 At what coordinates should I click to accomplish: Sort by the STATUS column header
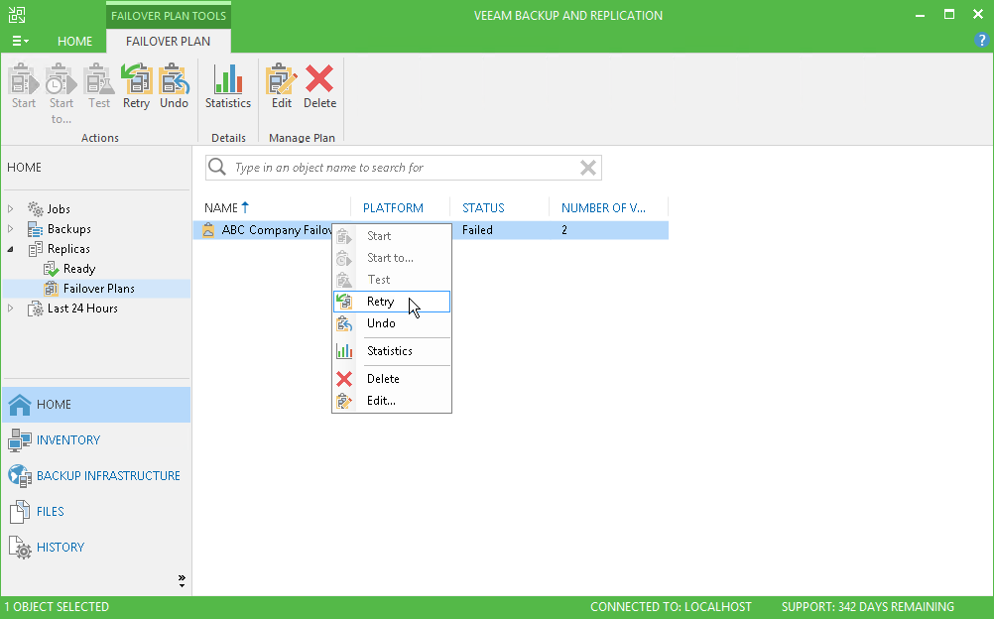point(483,208)
